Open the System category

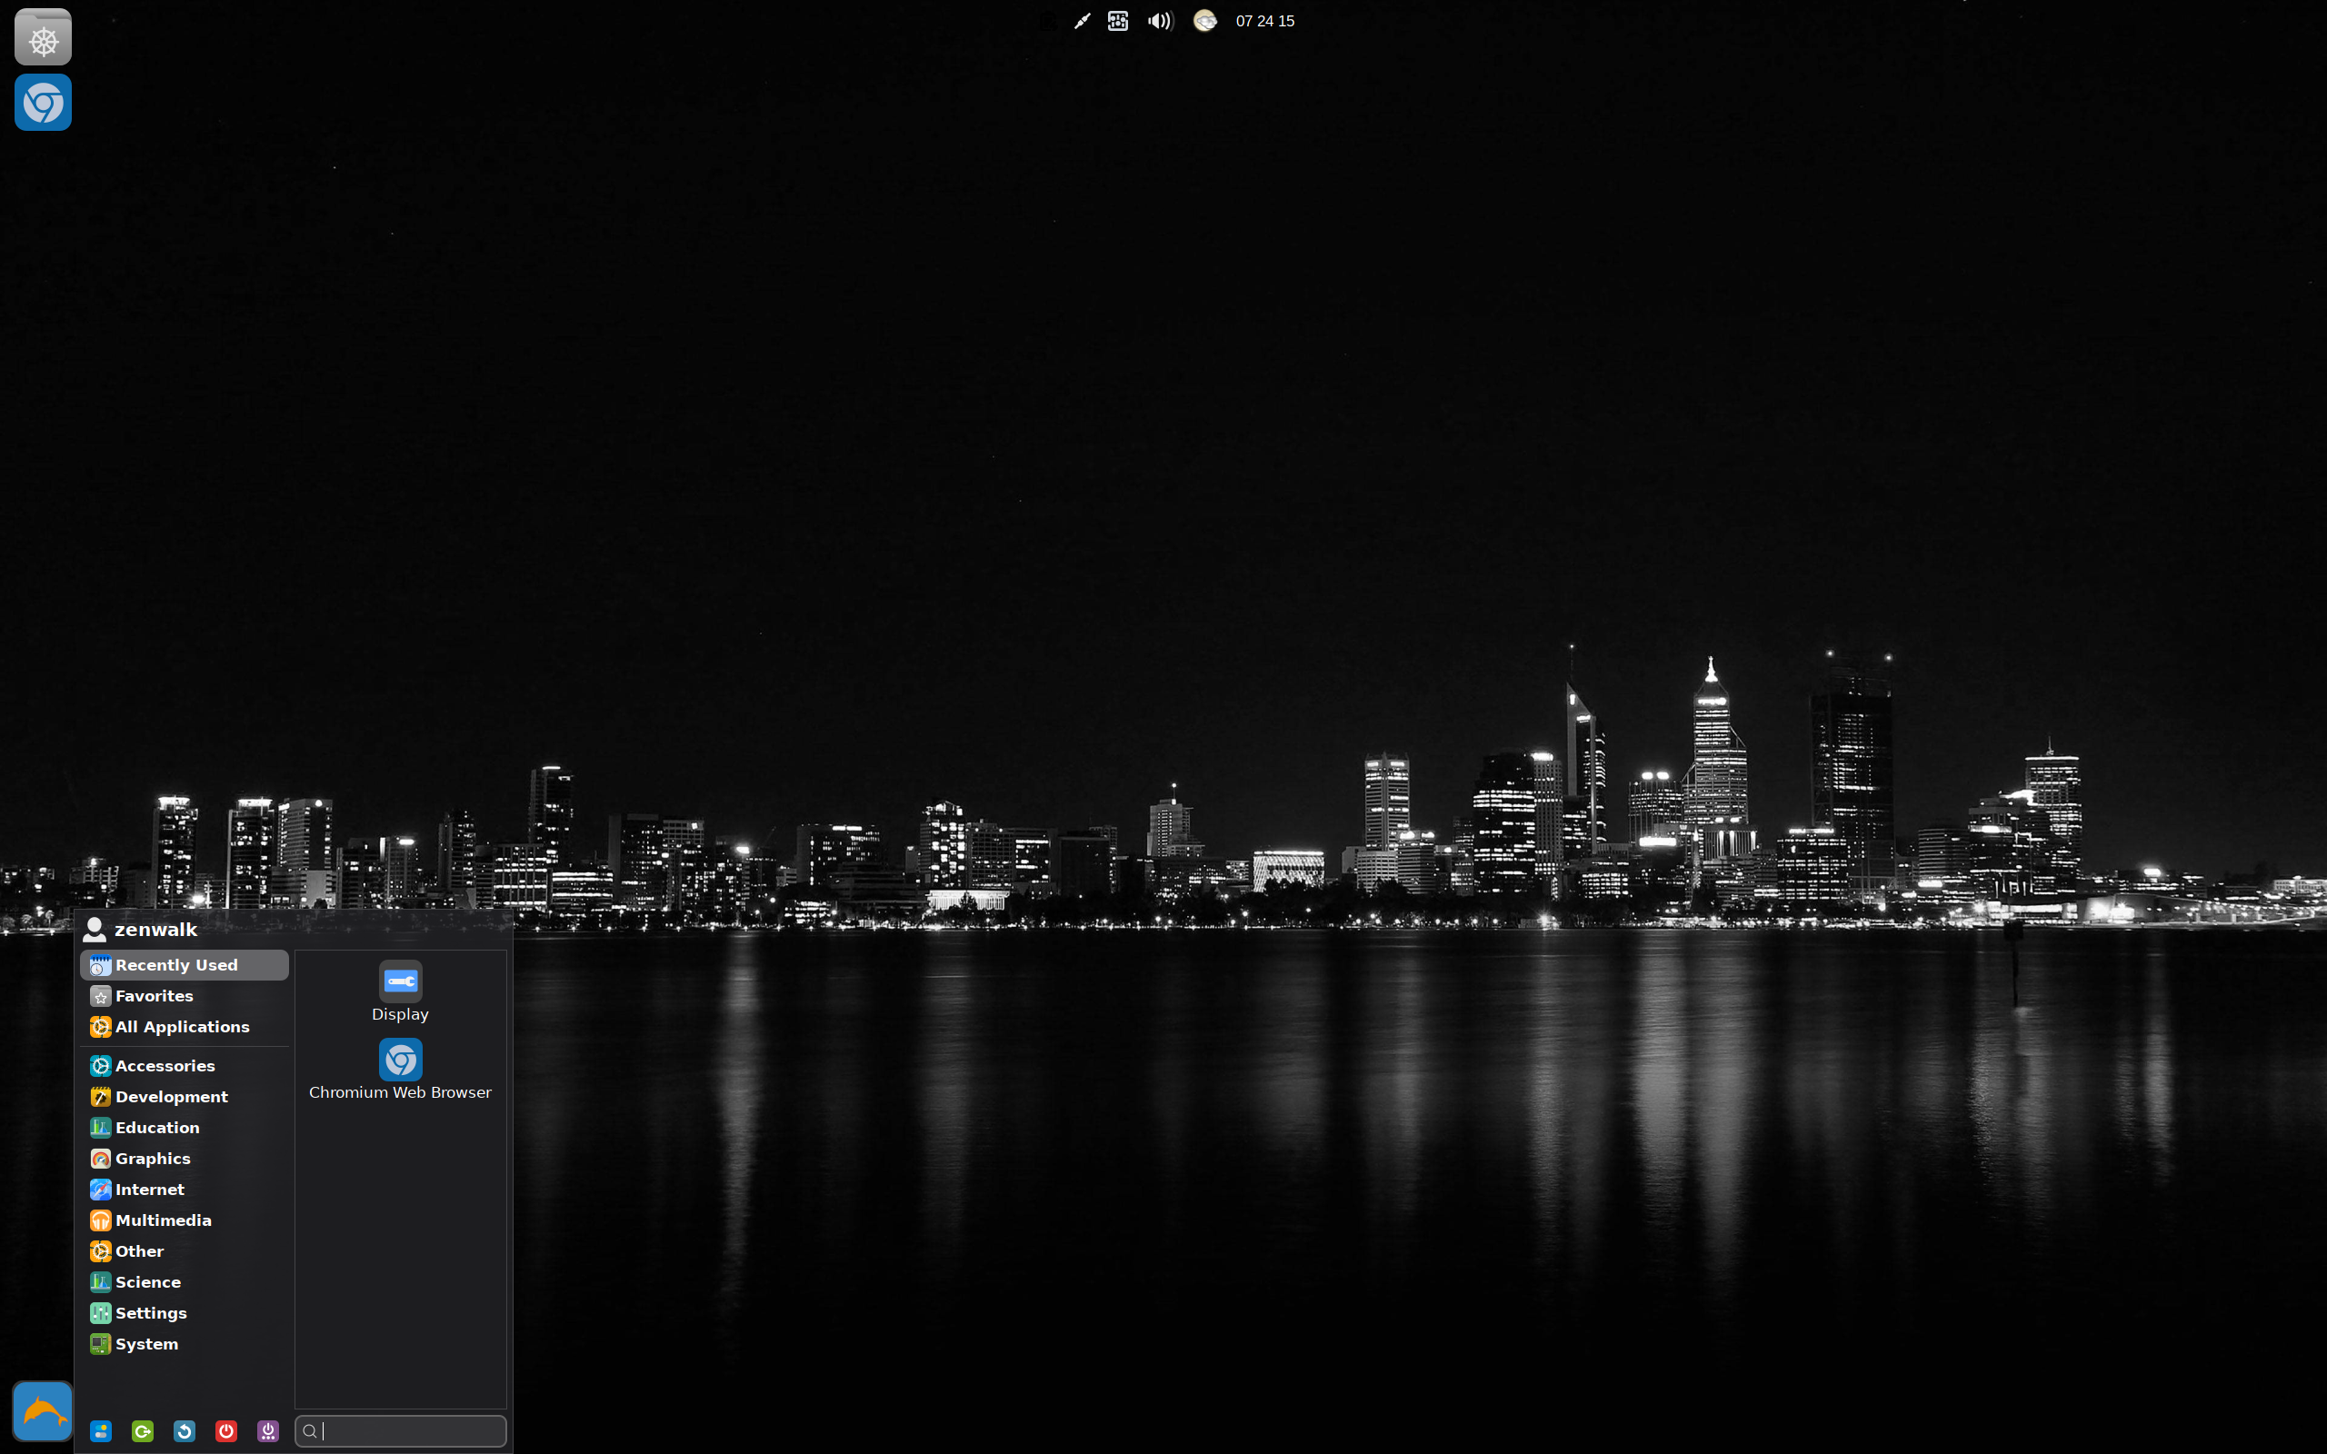pyautogui.click(x=184, y=1343)
